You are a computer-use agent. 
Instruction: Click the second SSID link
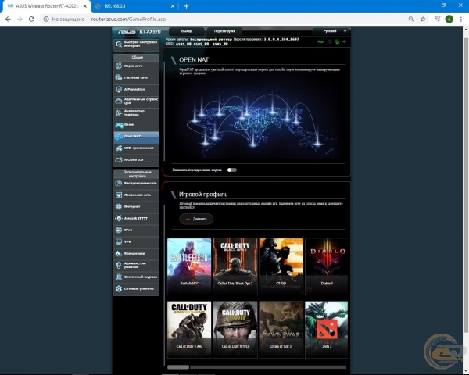point(201,44)
